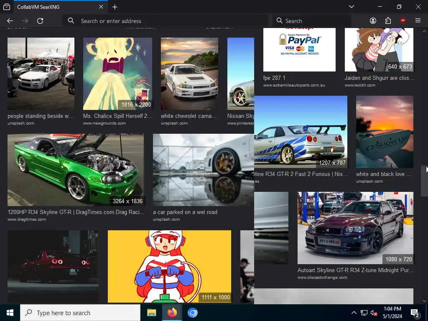The image size is (428, 321).
Task: Open the clock showing 1:04 PM
Action: pyautogui.click(x=392, y=313)
